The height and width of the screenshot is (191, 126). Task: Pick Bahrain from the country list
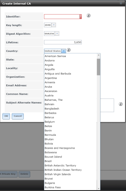71,104
